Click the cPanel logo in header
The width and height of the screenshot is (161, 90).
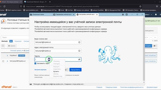(x=3, y=14)
